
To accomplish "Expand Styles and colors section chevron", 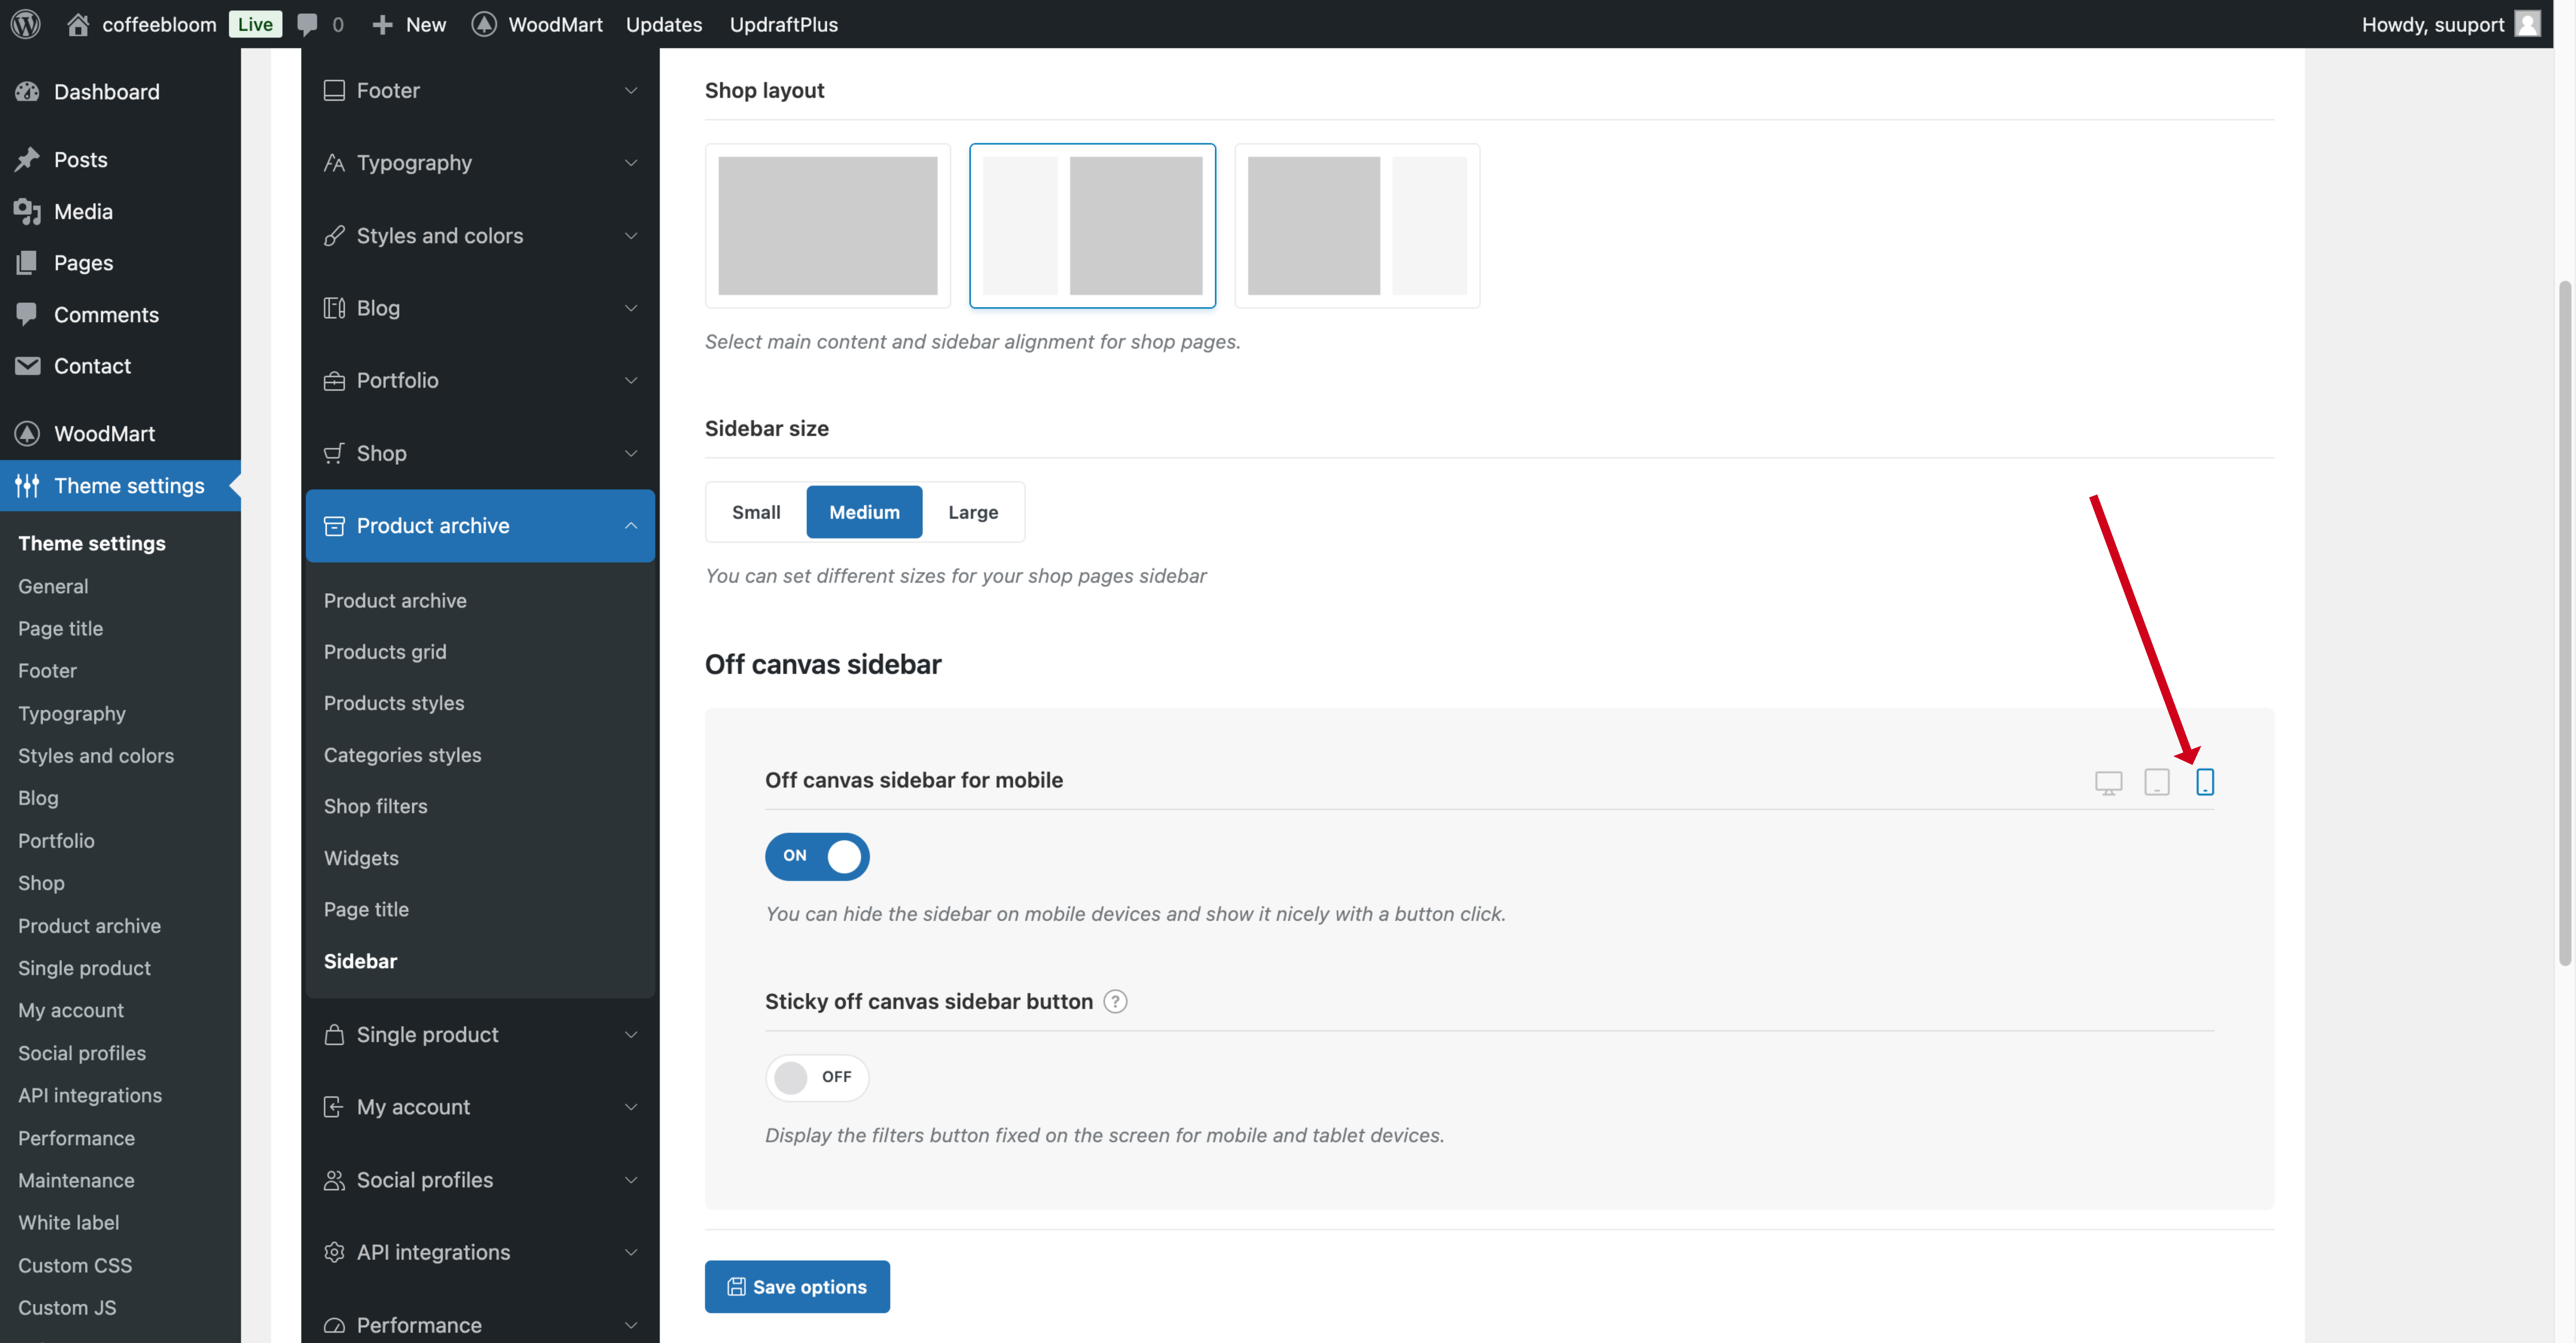I will click(x=631, y=236).
